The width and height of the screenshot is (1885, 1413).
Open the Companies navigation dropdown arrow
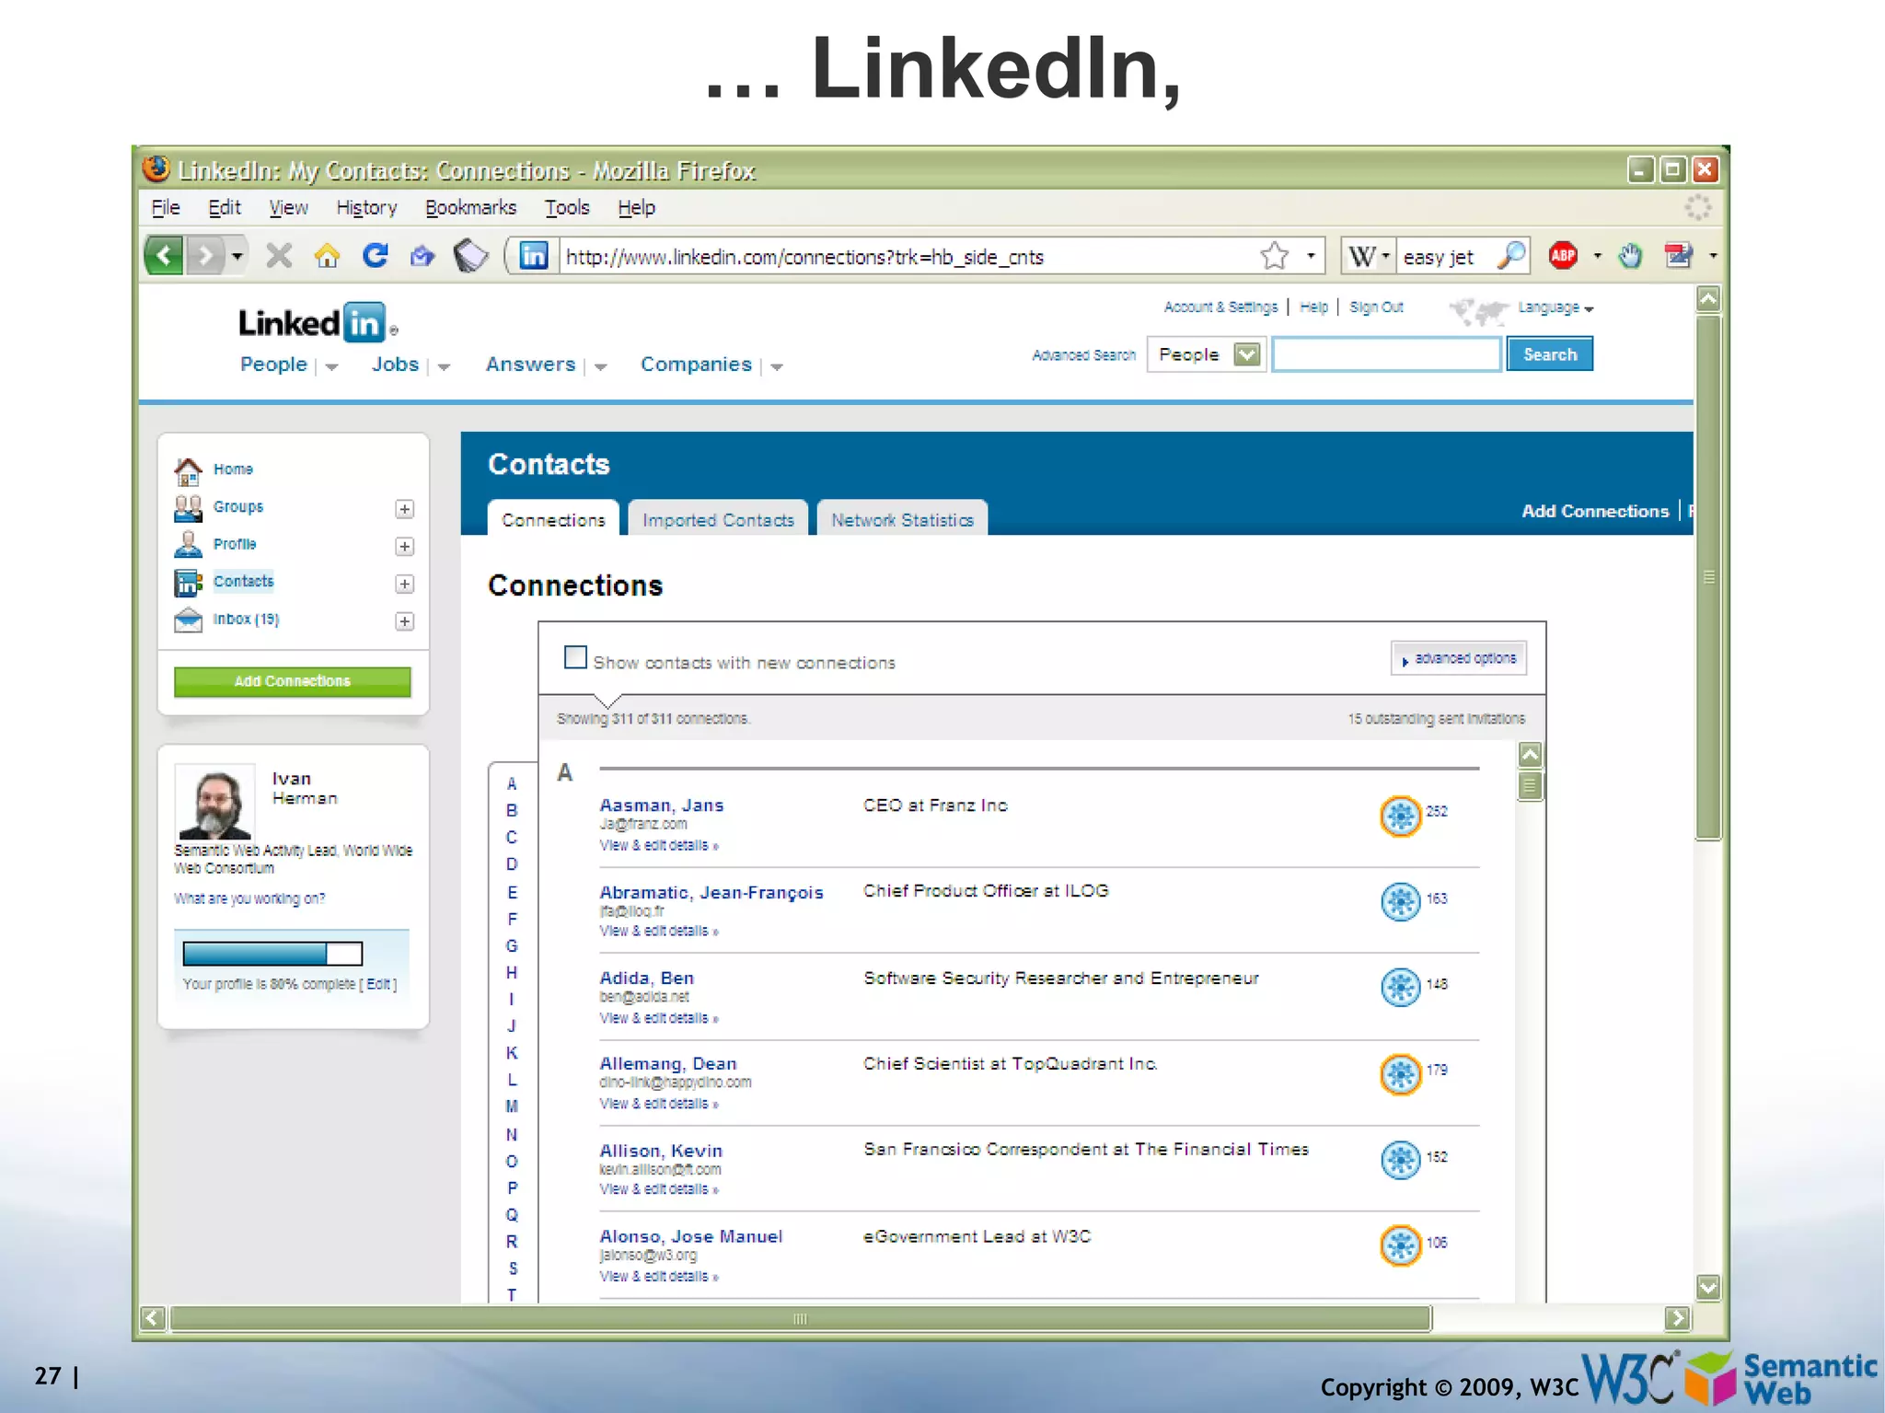point(777,366)
